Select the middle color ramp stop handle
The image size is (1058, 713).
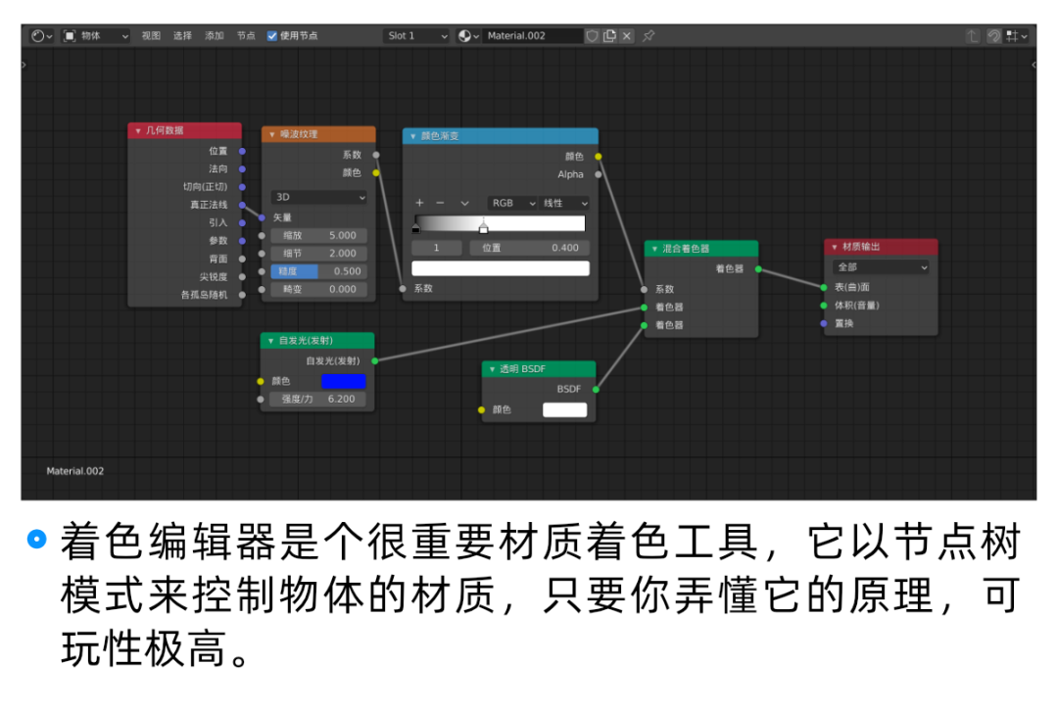[483, 227]
